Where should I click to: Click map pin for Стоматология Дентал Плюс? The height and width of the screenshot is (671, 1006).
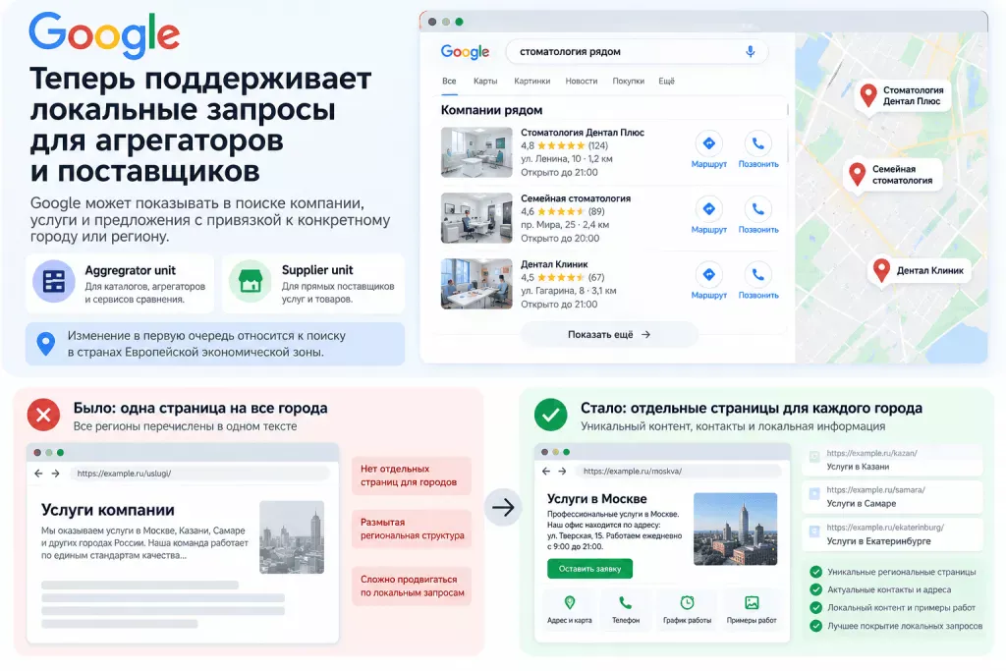point(868,95)
